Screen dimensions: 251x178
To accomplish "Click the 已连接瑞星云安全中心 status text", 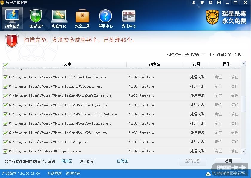I will point(229,174).
